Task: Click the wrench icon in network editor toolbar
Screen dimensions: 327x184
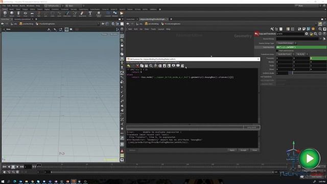Action: pyautogui.click(x=272, y=29)
